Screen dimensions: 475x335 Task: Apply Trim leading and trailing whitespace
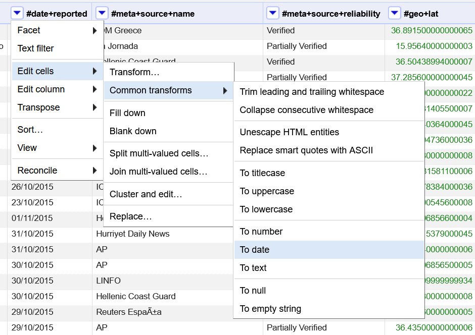[312, 92]
